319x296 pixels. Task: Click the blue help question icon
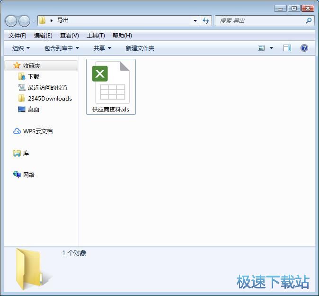coord(304,48)
